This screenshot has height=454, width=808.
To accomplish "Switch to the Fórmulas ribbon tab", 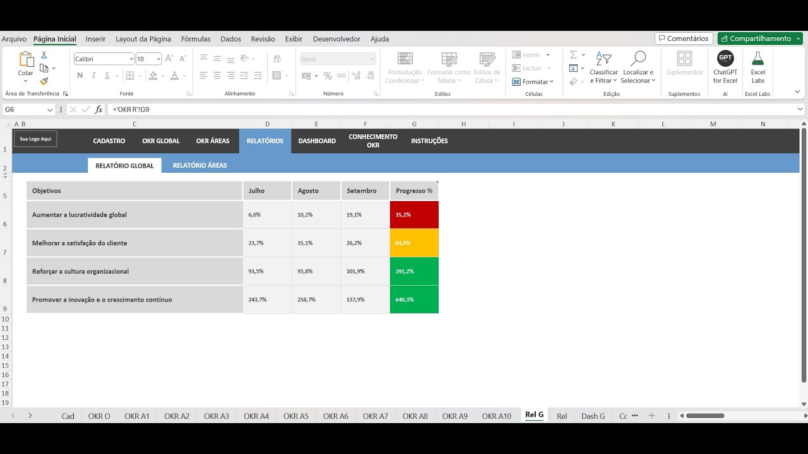I will 196,39.
